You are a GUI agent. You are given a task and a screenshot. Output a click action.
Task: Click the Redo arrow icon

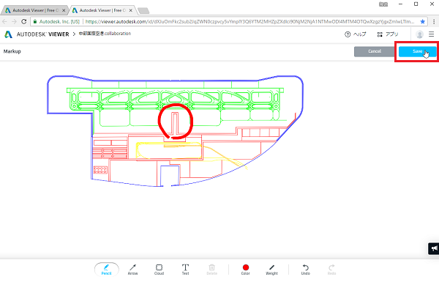pyautogui.click(x=331, y=270)
